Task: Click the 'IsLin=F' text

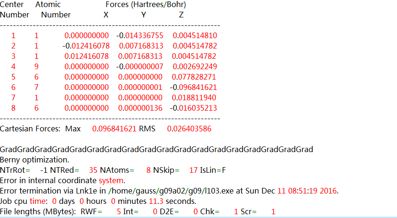Action: point(213,170)
